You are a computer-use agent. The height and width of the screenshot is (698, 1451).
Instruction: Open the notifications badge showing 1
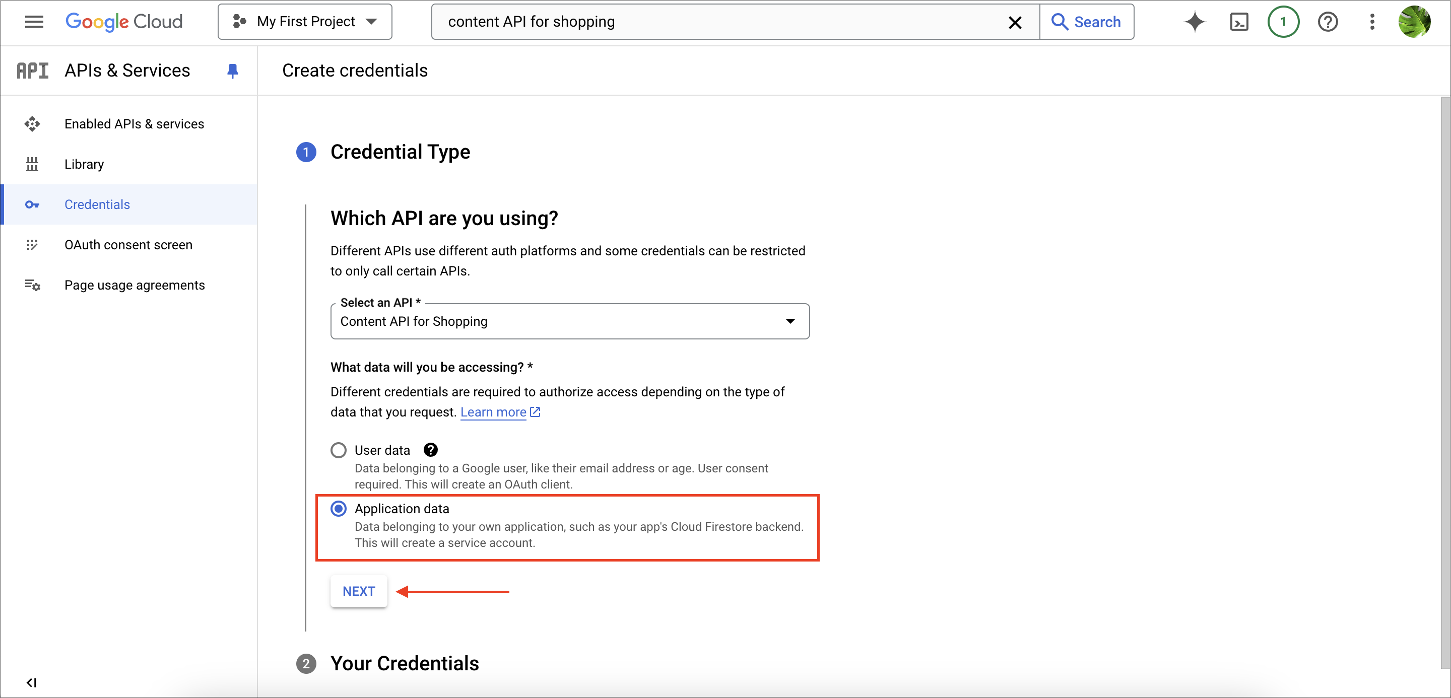pos(1283,22)
